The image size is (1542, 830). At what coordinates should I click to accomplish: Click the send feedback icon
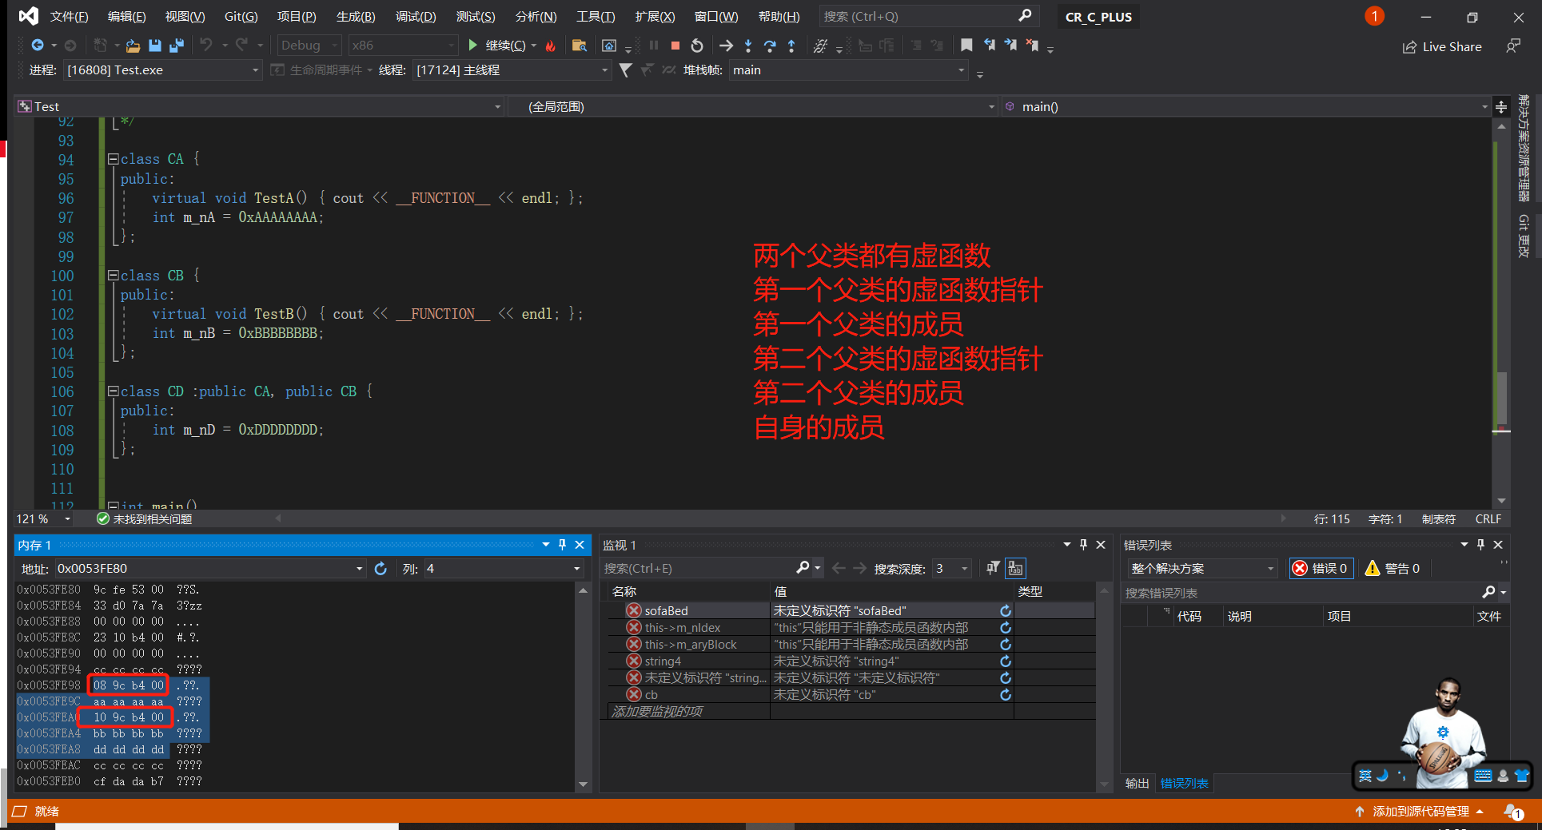[1513, 46]
